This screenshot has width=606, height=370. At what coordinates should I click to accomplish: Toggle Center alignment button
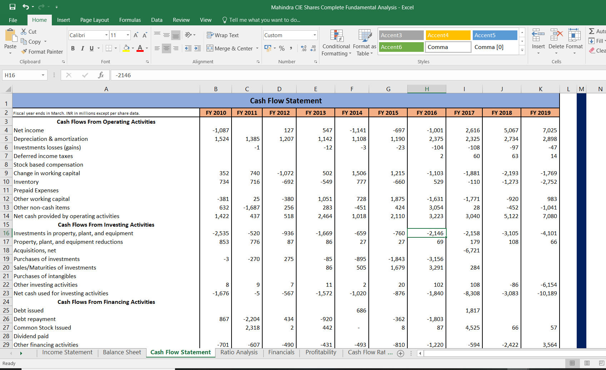click(167, 48)
